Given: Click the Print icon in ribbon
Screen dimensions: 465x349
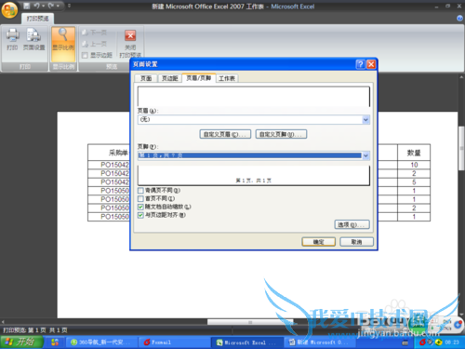Looking at the screenshot, I should pos(12,39).
